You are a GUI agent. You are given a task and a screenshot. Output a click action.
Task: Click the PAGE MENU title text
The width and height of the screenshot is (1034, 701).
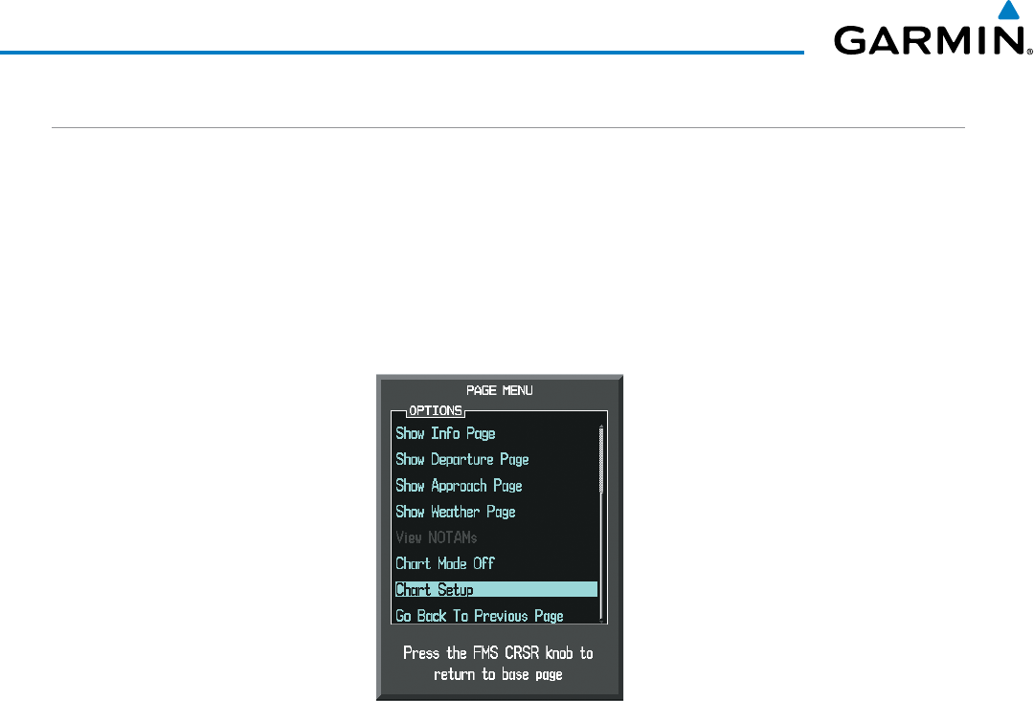coord(499,391)
